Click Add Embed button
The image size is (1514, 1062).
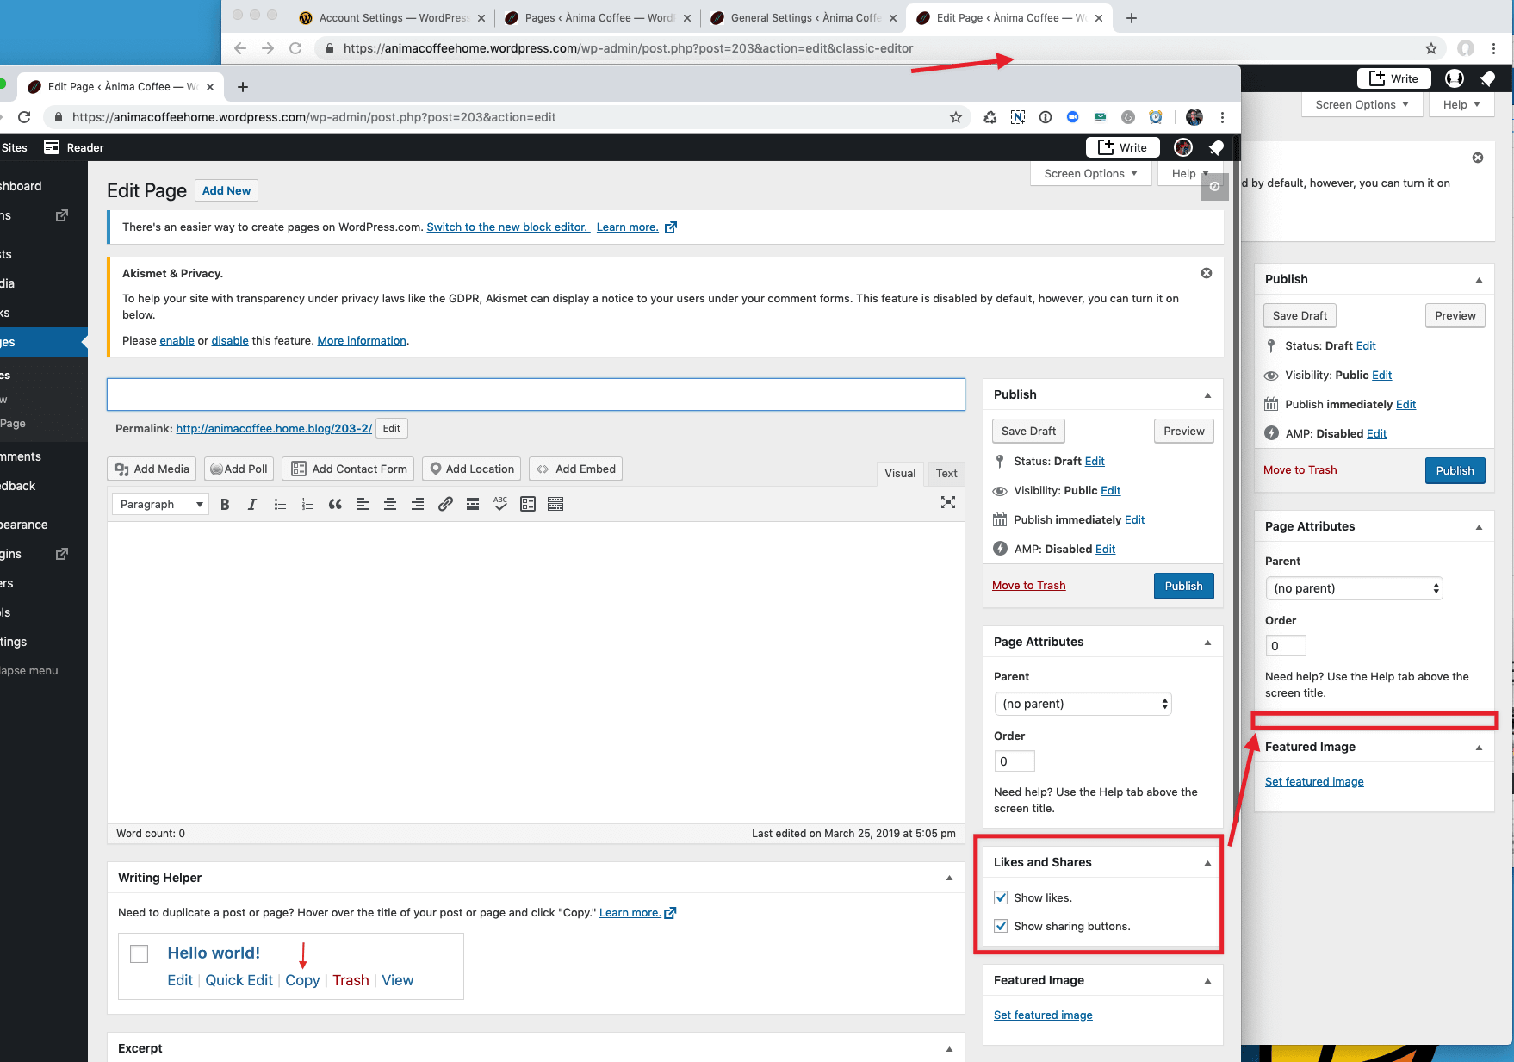tap(575, 469)
